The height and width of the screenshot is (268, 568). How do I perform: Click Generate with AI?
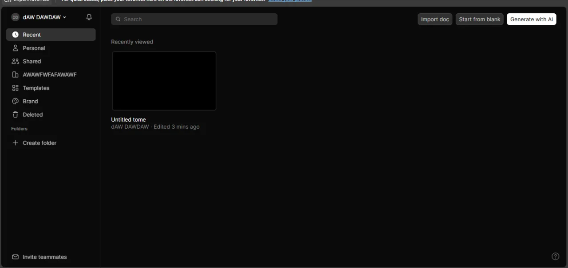pyautogui.click(x=532, y=19)
